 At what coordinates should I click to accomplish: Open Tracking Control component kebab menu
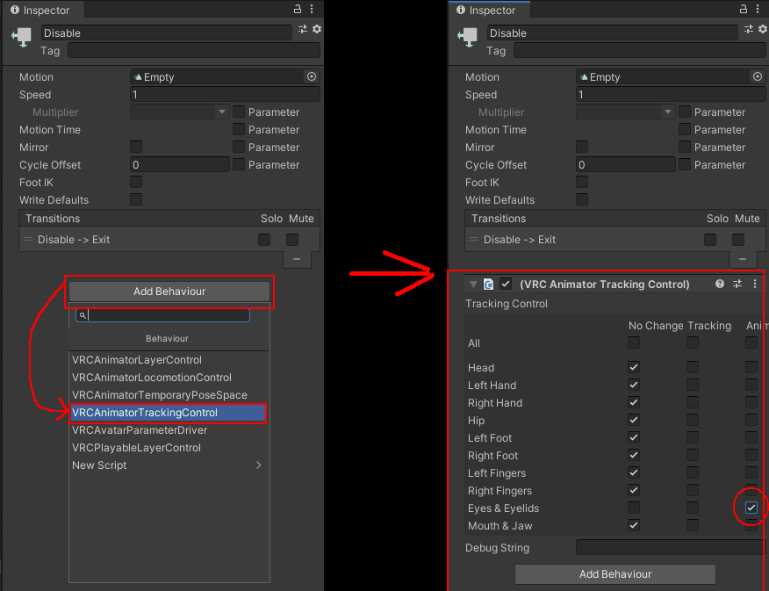755,284
